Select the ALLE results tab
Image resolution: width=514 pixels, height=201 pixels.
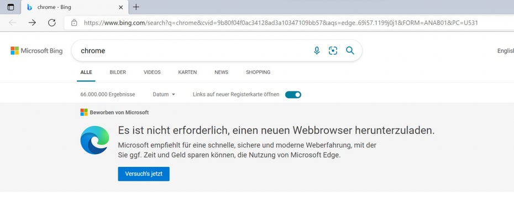(86, 72)
